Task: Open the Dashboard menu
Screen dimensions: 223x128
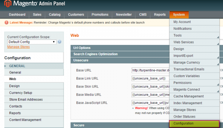Action: [17, 15]
